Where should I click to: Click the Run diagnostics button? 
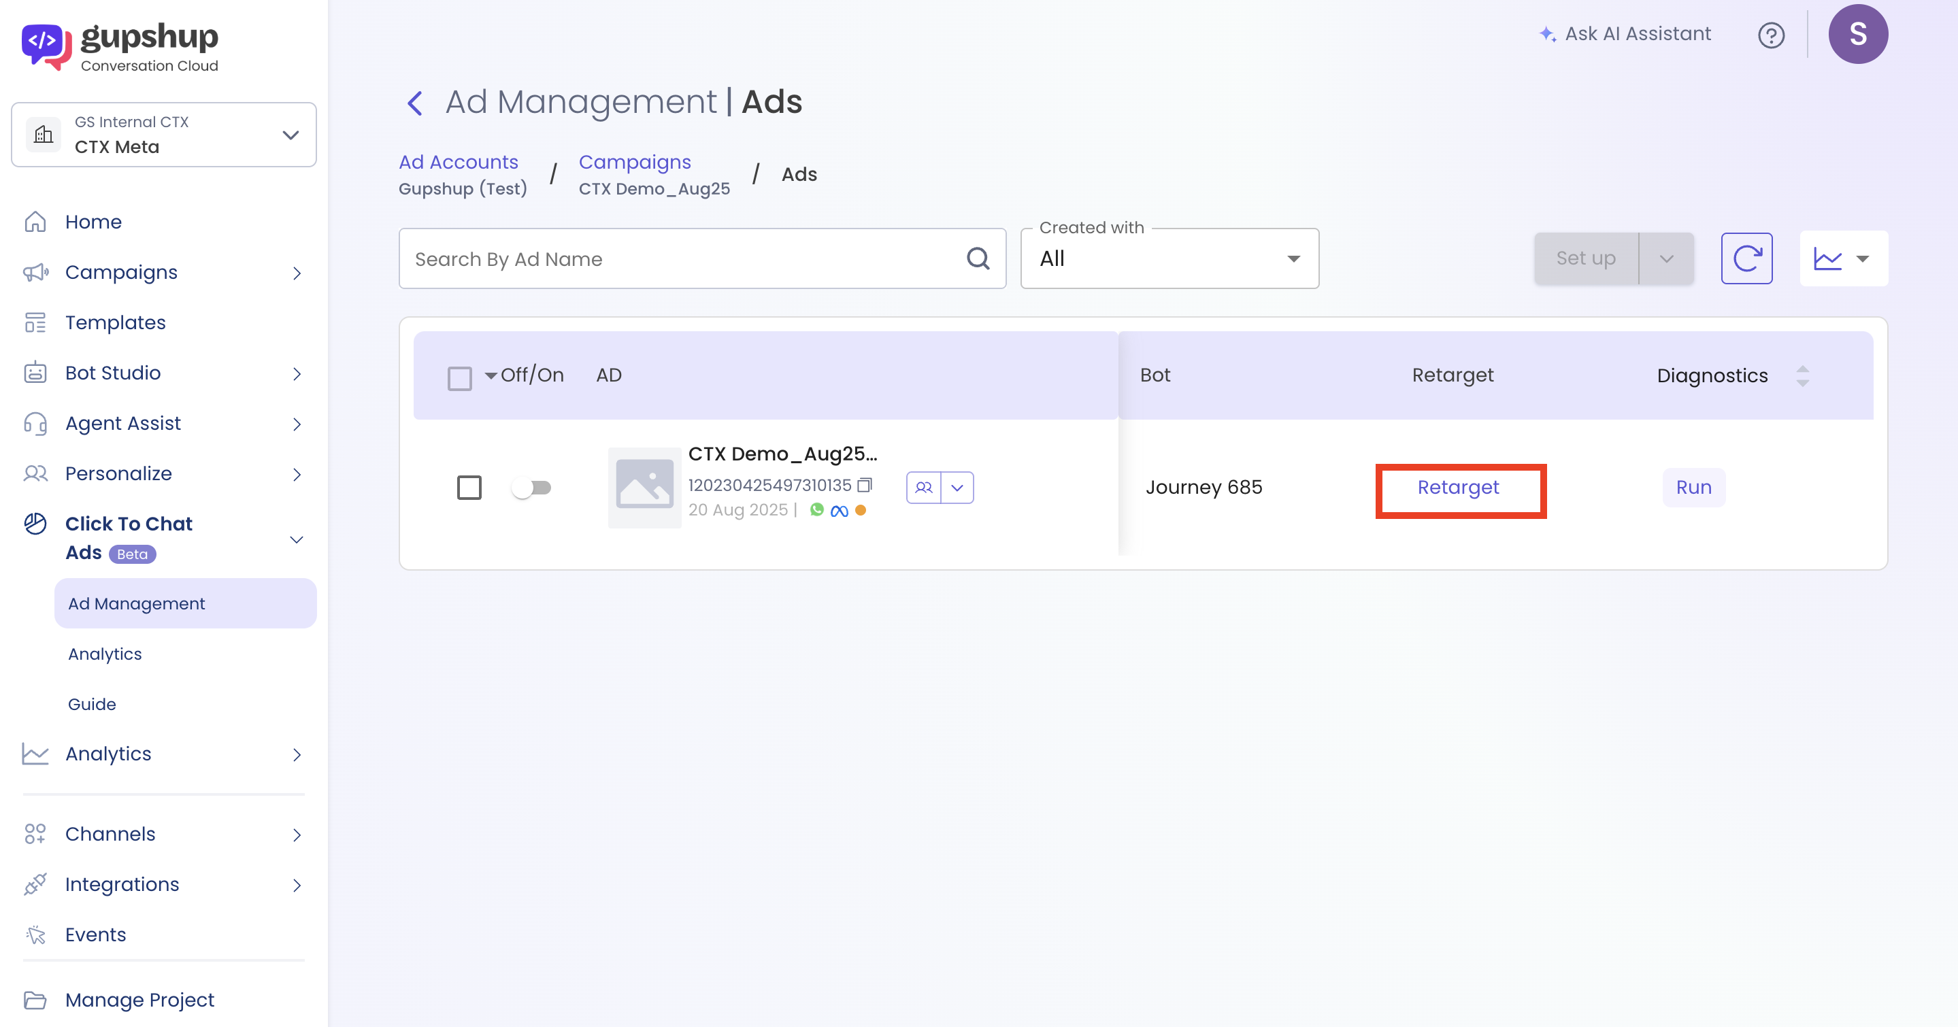1693,488
